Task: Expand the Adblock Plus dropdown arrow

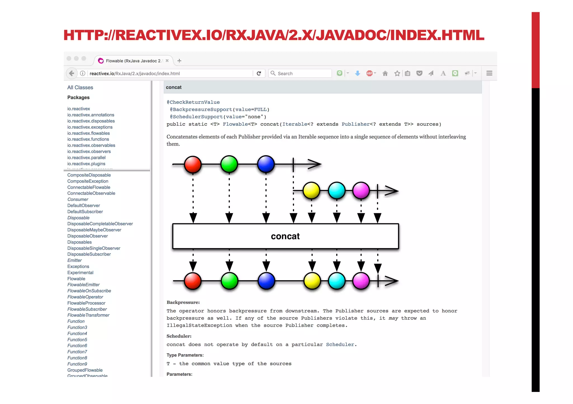Action: click(375, 73)
